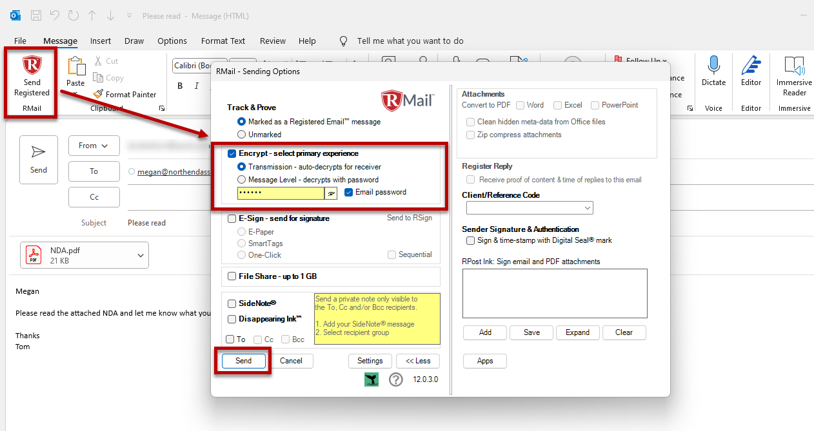Screen dimensions: 814x431
Task: Check the Disappearing Ink checkbox
Action: pyautogui.click(x=232, y=319)
